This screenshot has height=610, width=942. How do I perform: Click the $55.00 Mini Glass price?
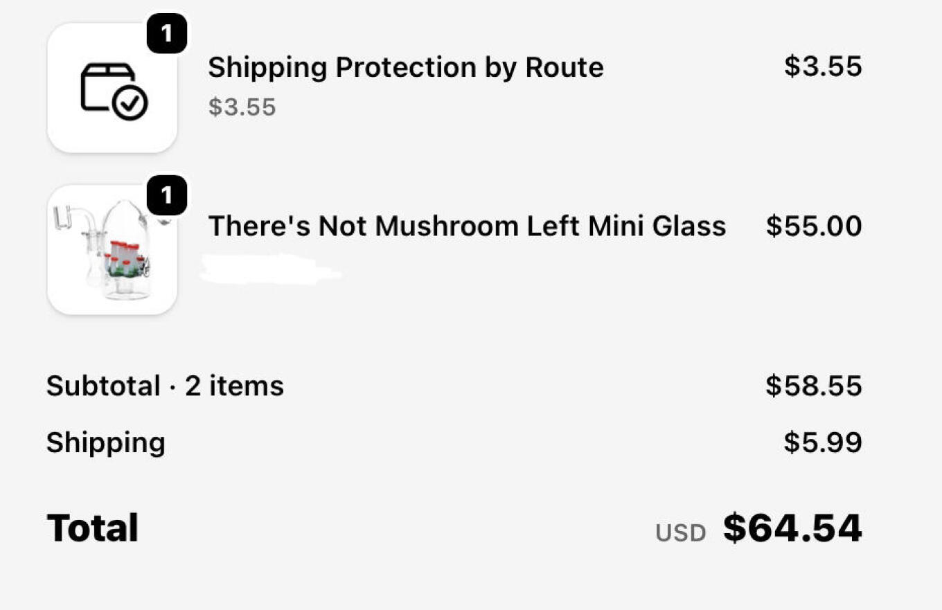click(x=813, y=226)
